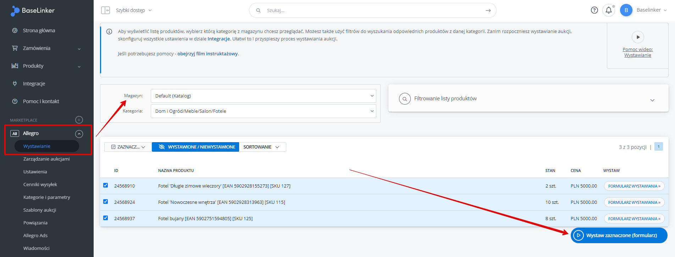The height and width of the screenshot is (257, 675).
Task: Open Formularz wystawiania for 24568910
Action: tap(634, 186)
